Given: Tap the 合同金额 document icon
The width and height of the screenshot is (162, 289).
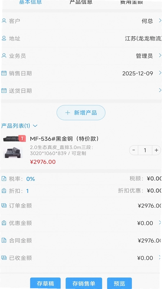Looking at the screenshot, I should (4, 240).
